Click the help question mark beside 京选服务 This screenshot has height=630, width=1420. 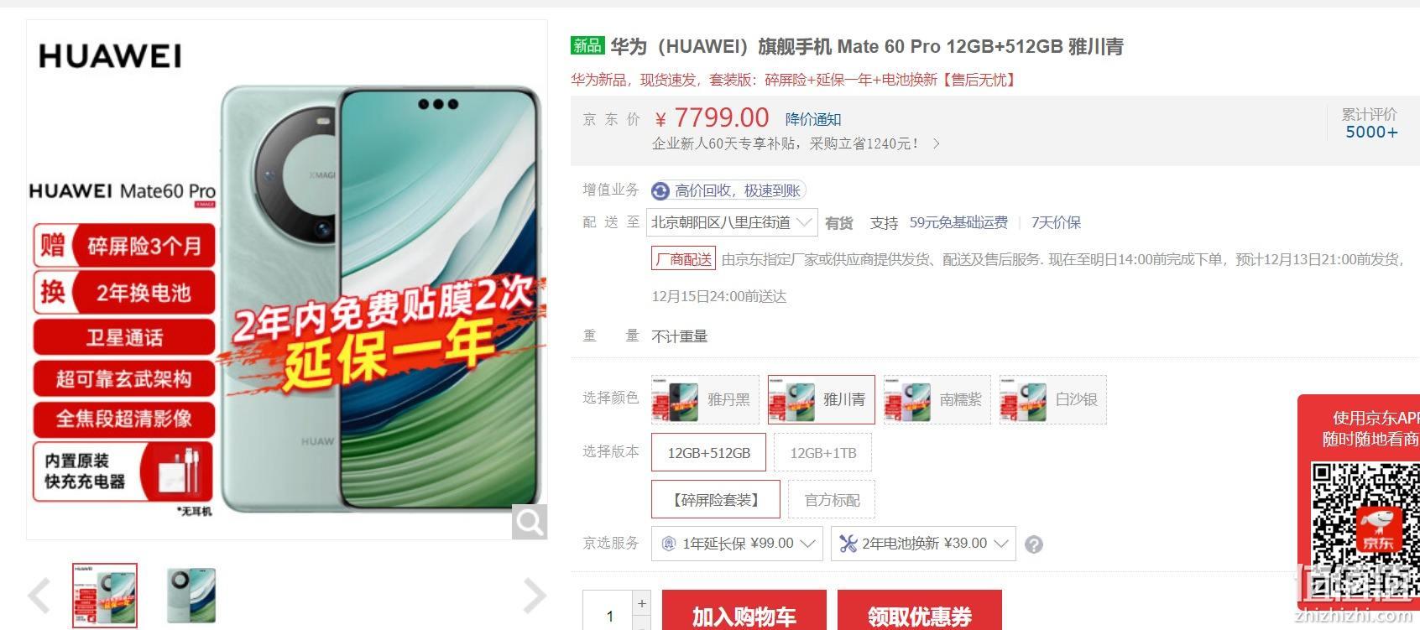pos(1034,544)
